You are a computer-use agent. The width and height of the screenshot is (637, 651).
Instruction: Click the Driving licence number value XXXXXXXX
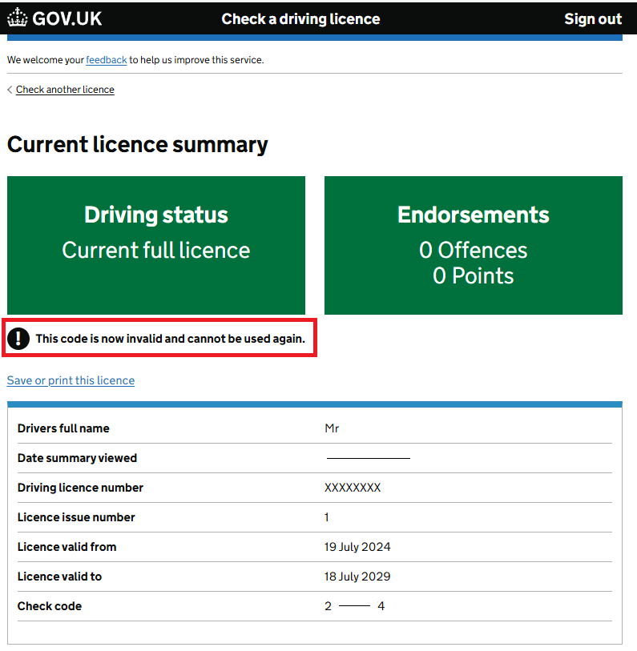[353, 488]
